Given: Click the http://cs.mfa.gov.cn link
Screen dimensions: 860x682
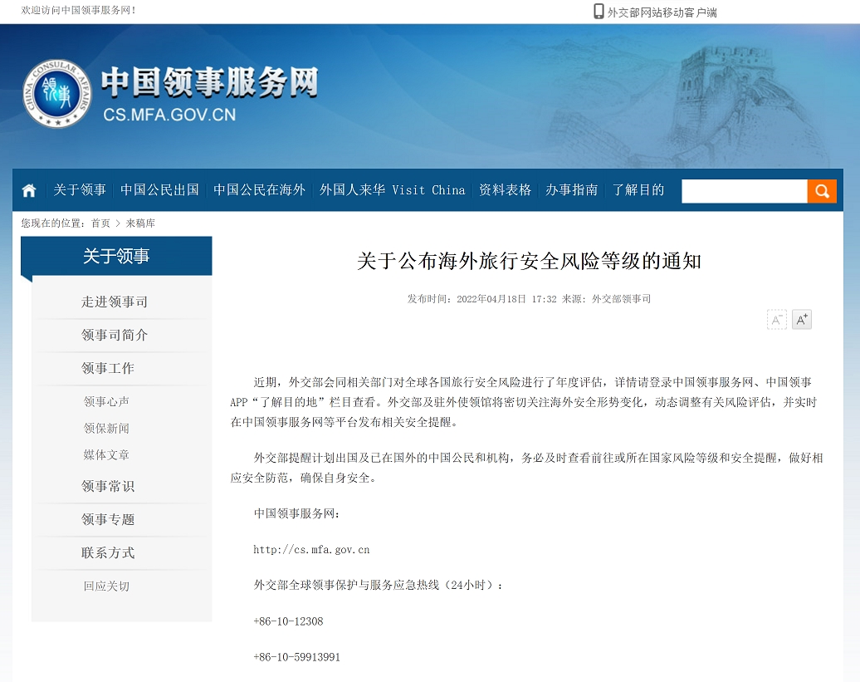Looking at the screenshot, I should (311, 549).
